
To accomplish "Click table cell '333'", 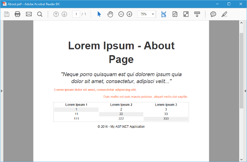I will pyautogui.click(x=166, y=119).
